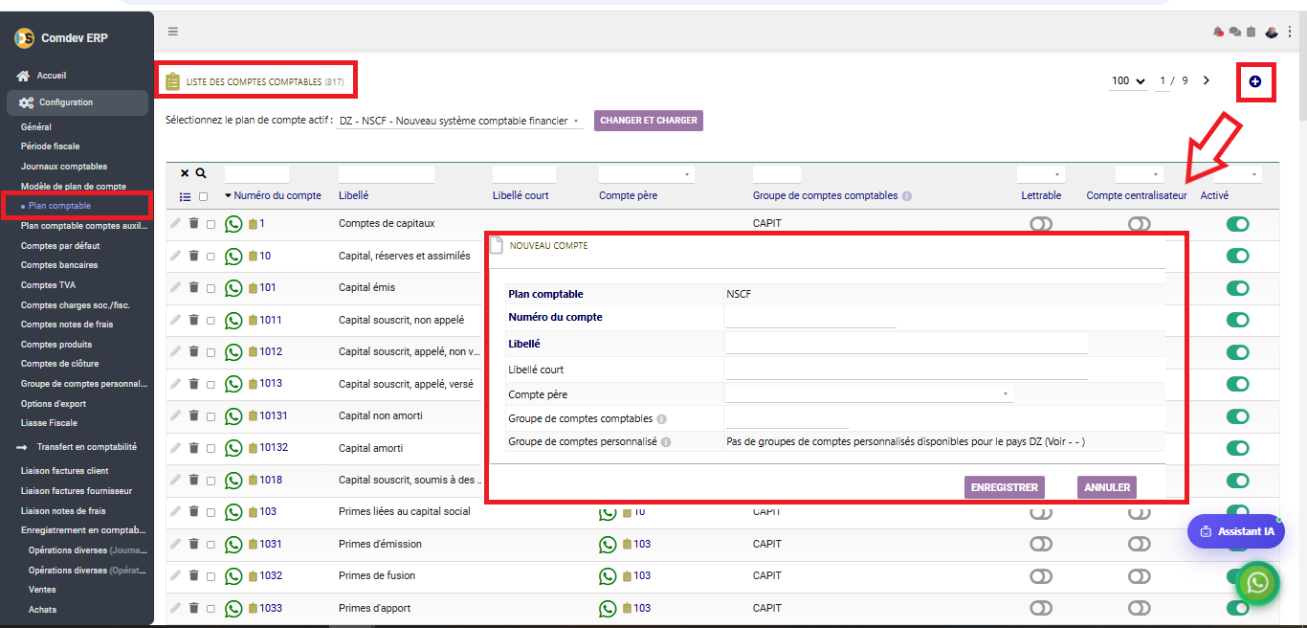Sort by the Libellé column header
The width and height of the screenshot is (1307, 628).
pyautogui.click(x=353, y=195)
